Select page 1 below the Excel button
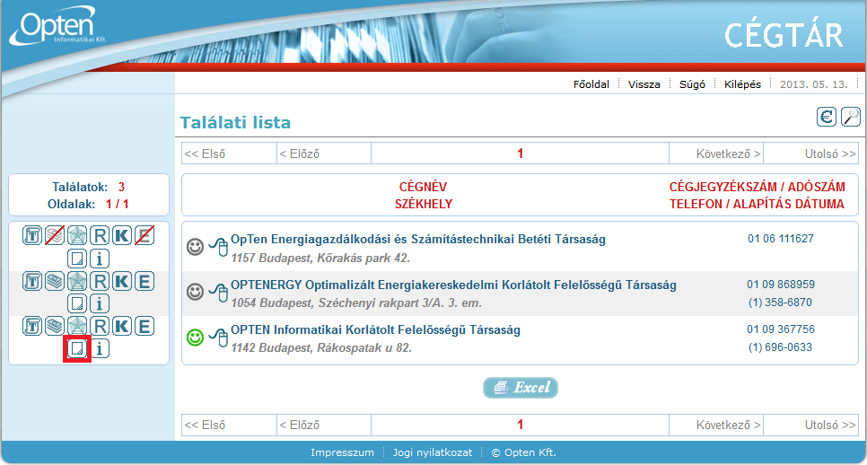Image resolution: width=867 pixels, height=465 pixels. point(520,426)
